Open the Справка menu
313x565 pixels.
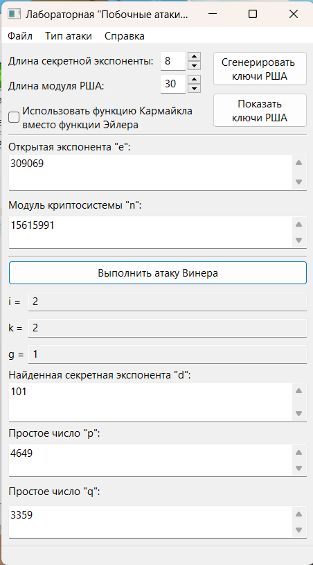click(x=125, y=36)
